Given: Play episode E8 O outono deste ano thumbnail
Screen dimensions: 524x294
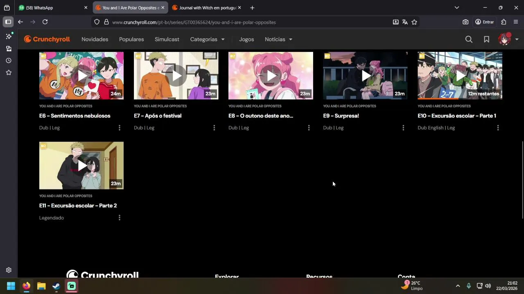Looking at the screenshot, I should 271,76.
